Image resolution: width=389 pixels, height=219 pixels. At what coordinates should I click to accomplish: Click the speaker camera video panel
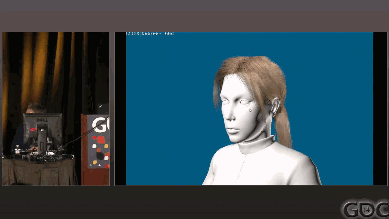(x=56, y=109)
